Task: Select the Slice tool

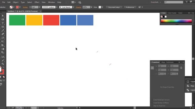Action: (x=3, y=61)
